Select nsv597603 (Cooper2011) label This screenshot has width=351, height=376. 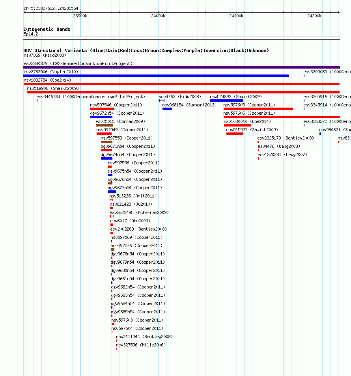pyautogui.click(x=137, y=320)
